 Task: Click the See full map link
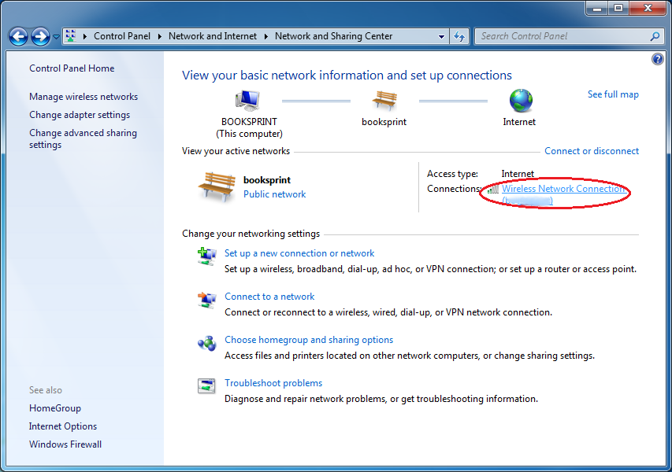(613, 94)
